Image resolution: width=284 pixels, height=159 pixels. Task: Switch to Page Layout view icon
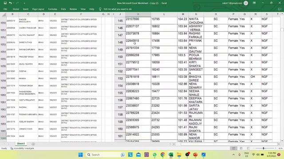tap(241, 148)
